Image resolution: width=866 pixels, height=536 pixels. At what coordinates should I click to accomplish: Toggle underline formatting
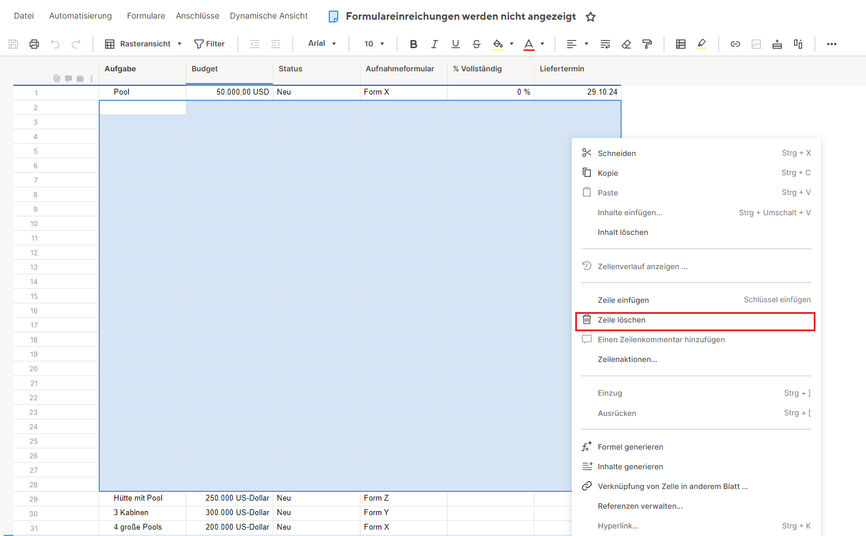(456, 44)
